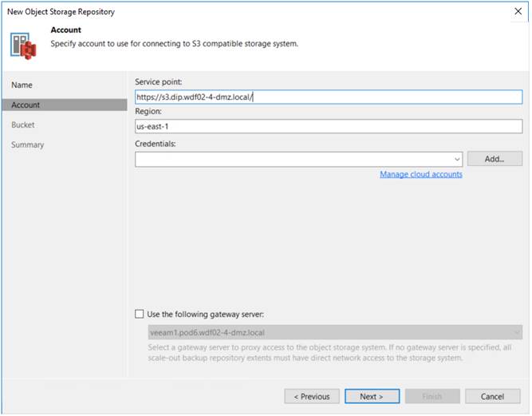
Task: Focus the Service point input field
Action: click(x=329, y=97)
